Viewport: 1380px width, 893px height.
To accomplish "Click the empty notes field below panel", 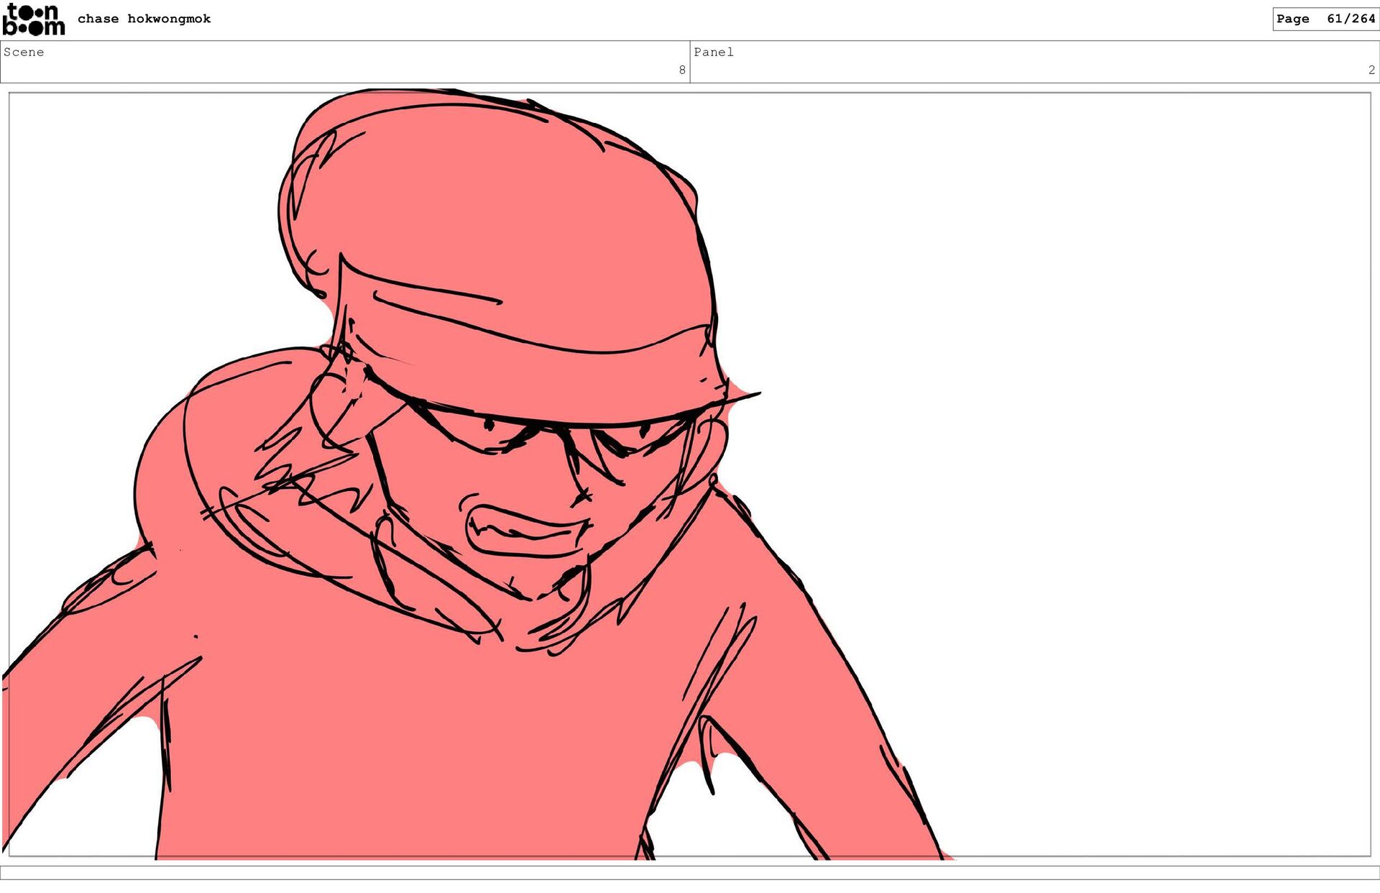I will pos(690,872).
